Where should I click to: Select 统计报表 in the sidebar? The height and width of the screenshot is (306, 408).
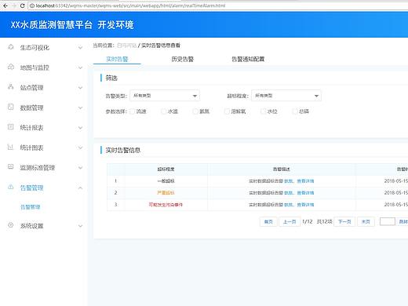click(31, 128)
